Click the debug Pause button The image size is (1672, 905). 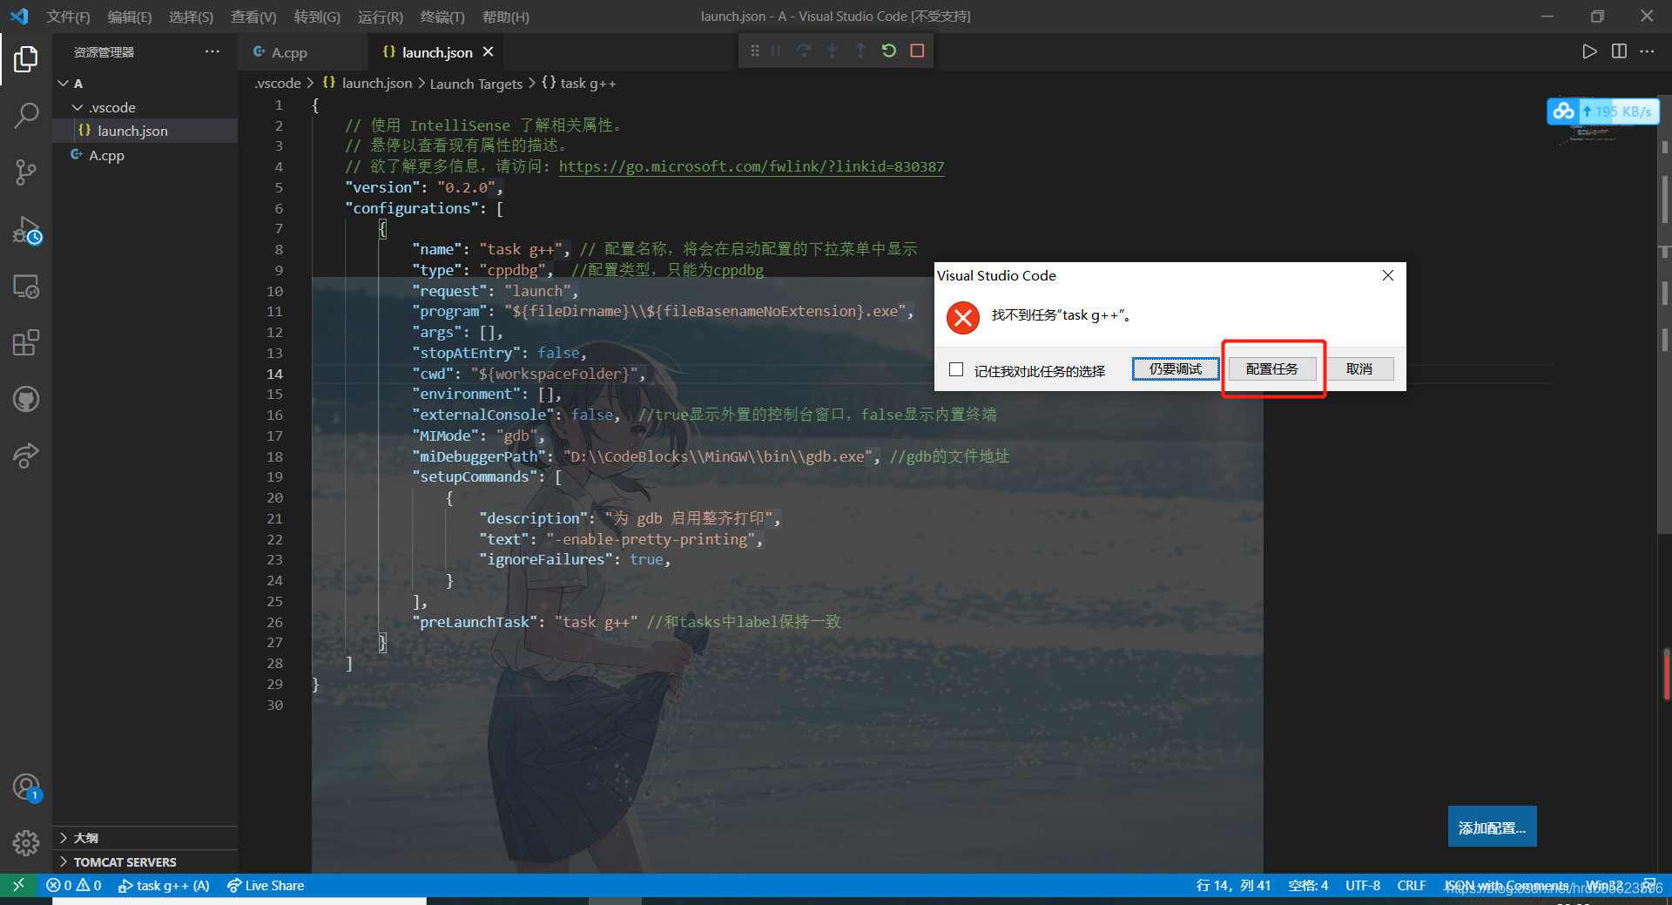click(776, 51)
